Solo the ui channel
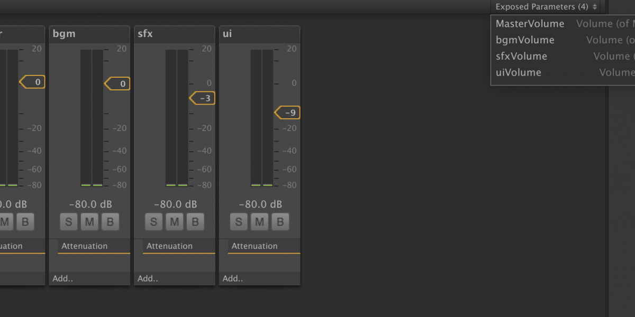Image resolution: width=635 pixels, height=317 pixels. point(239,222)
